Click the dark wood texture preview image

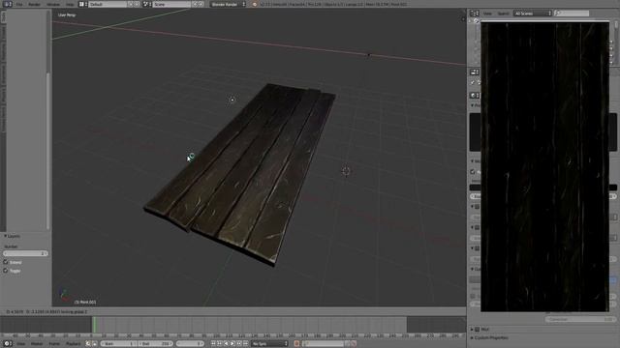coord(544,167)
